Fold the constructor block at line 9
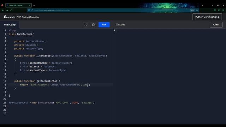226x127 pixels. click(x=7, y=59)
